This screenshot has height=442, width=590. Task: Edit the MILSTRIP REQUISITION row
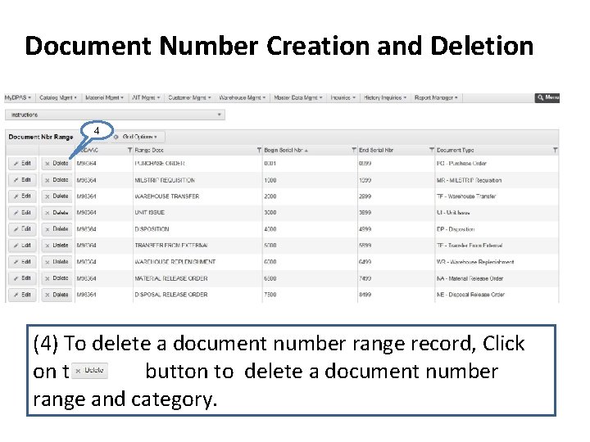pyautogui.click(x=22, y=180)
